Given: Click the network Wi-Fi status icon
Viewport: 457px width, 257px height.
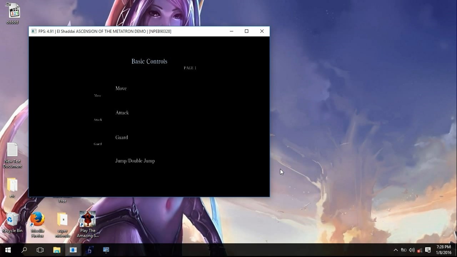Looking at the screenshot, I should 420,250.
